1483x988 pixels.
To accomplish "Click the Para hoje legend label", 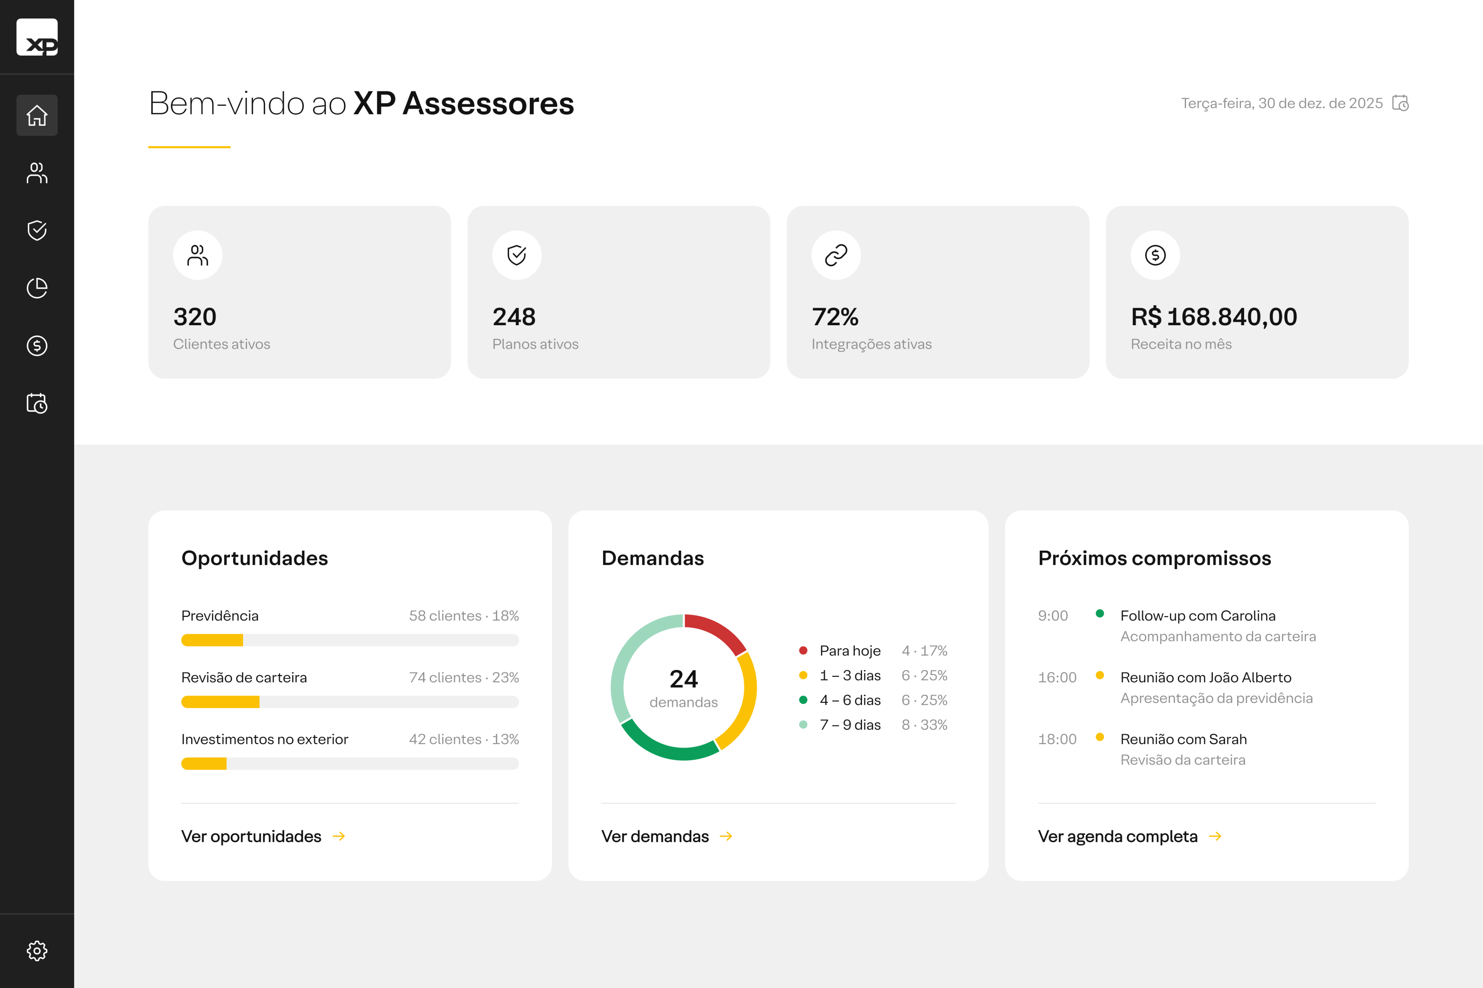I will pos(850,651).
